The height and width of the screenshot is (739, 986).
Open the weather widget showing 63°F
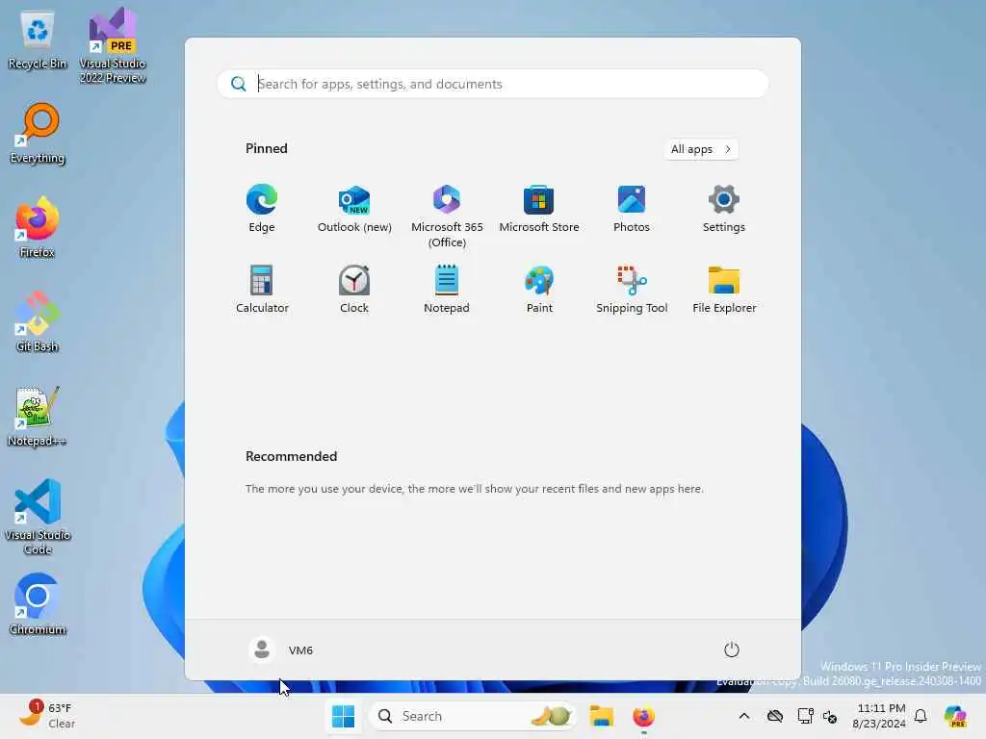[48, 716]
